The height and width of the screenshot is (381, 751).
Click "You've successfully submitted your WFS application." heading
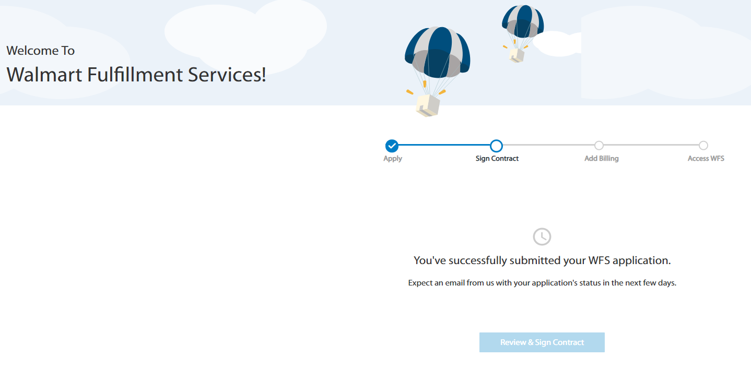pyautogui.click(x=542, y=260)
